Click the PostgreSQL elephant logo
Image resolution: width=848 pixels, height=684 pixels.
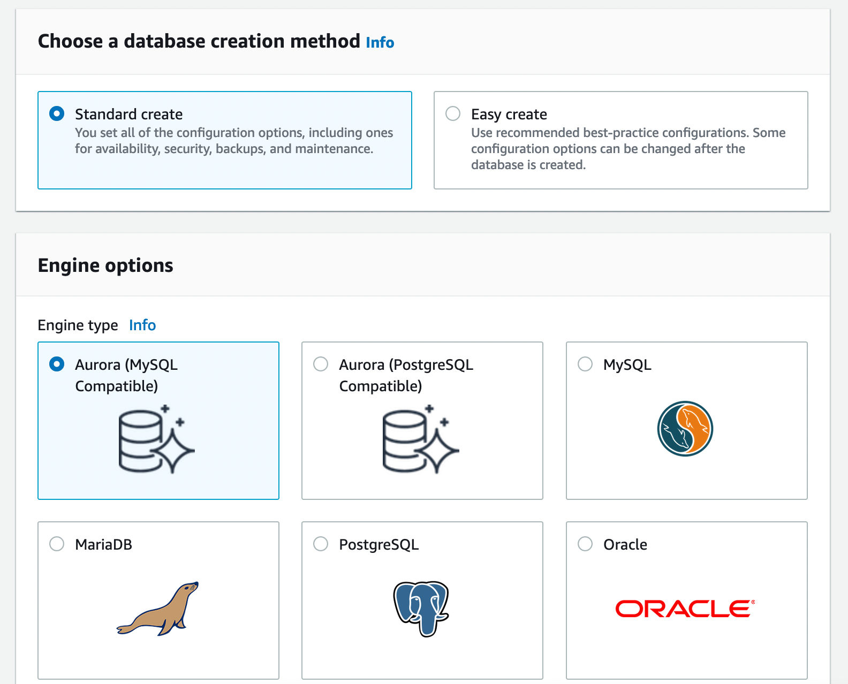421,609
